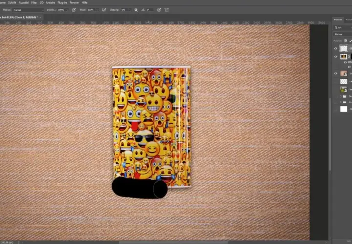Viewport: 352px width, 244px height.
Task: Open the Art layer filter dropdown
Action: pyautogui.click(x=343, y=27)
